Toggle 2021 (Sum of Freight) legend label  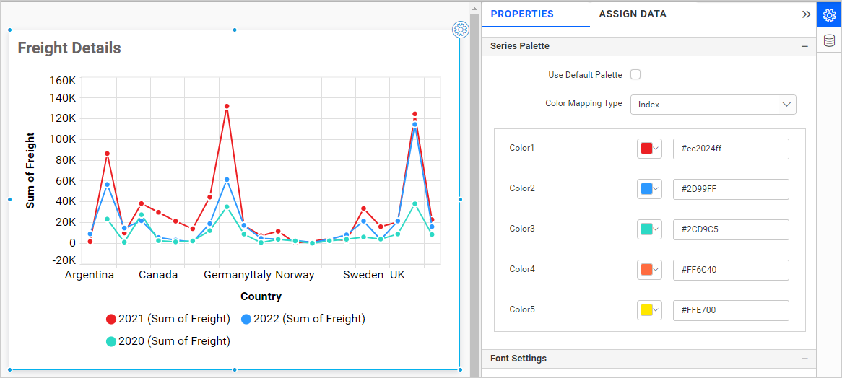coord(174,319)
